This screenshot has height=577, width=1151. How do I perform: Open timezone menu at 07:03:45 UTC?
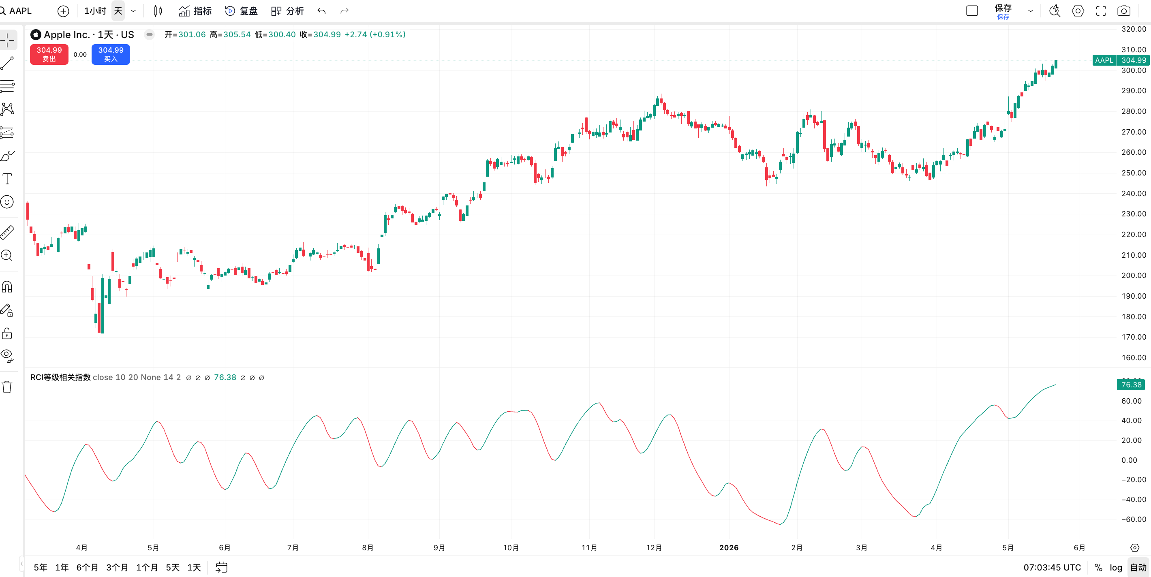pos(1052,568)
